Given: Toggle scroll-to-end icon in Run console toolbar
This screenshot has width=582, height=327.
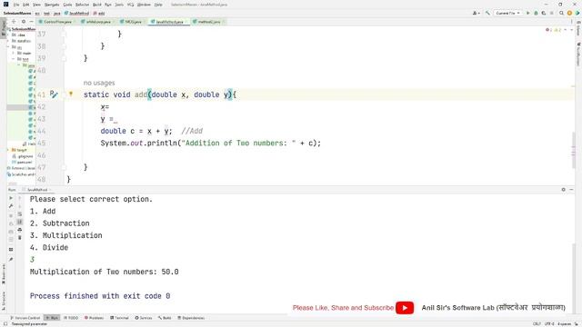Looking at the screenshot, I should (x=20, y=222).
